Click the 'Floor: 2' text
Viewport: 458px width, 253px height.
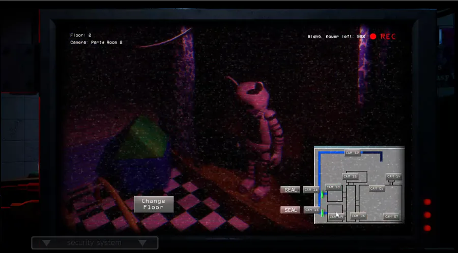80,35
